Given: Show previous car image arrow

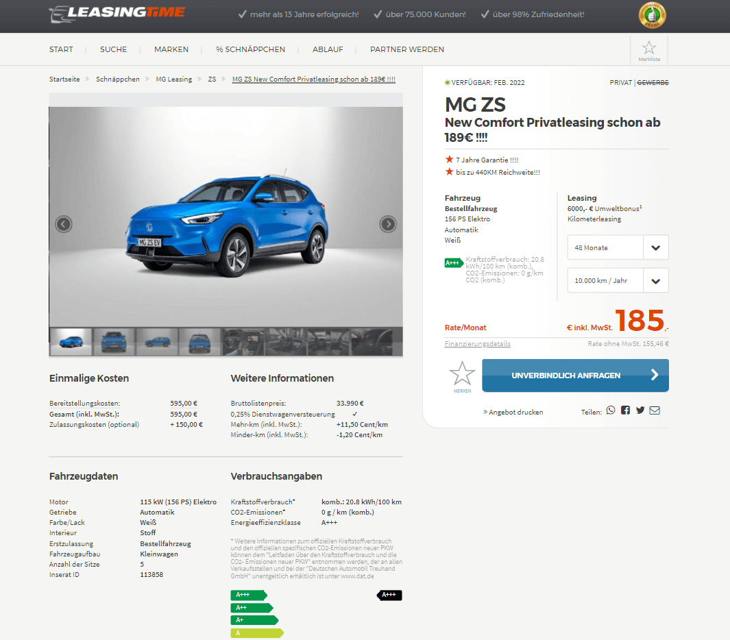Looking at the screenshot, I should (63, 224).
